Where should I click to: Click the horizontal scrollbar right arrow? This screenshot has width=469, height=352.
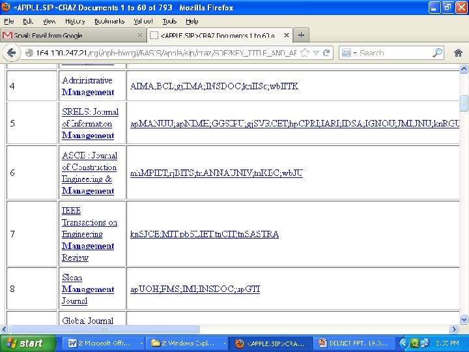(455, 329)
